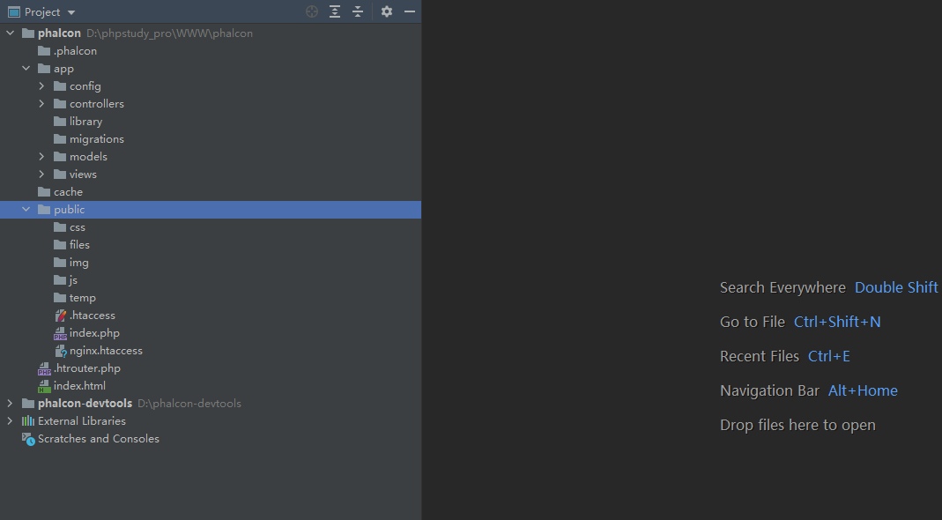Expand the phalcon-devtools project node
Image resolution: width=942 pixels, height=520 pixels.
tap(11, 404)
